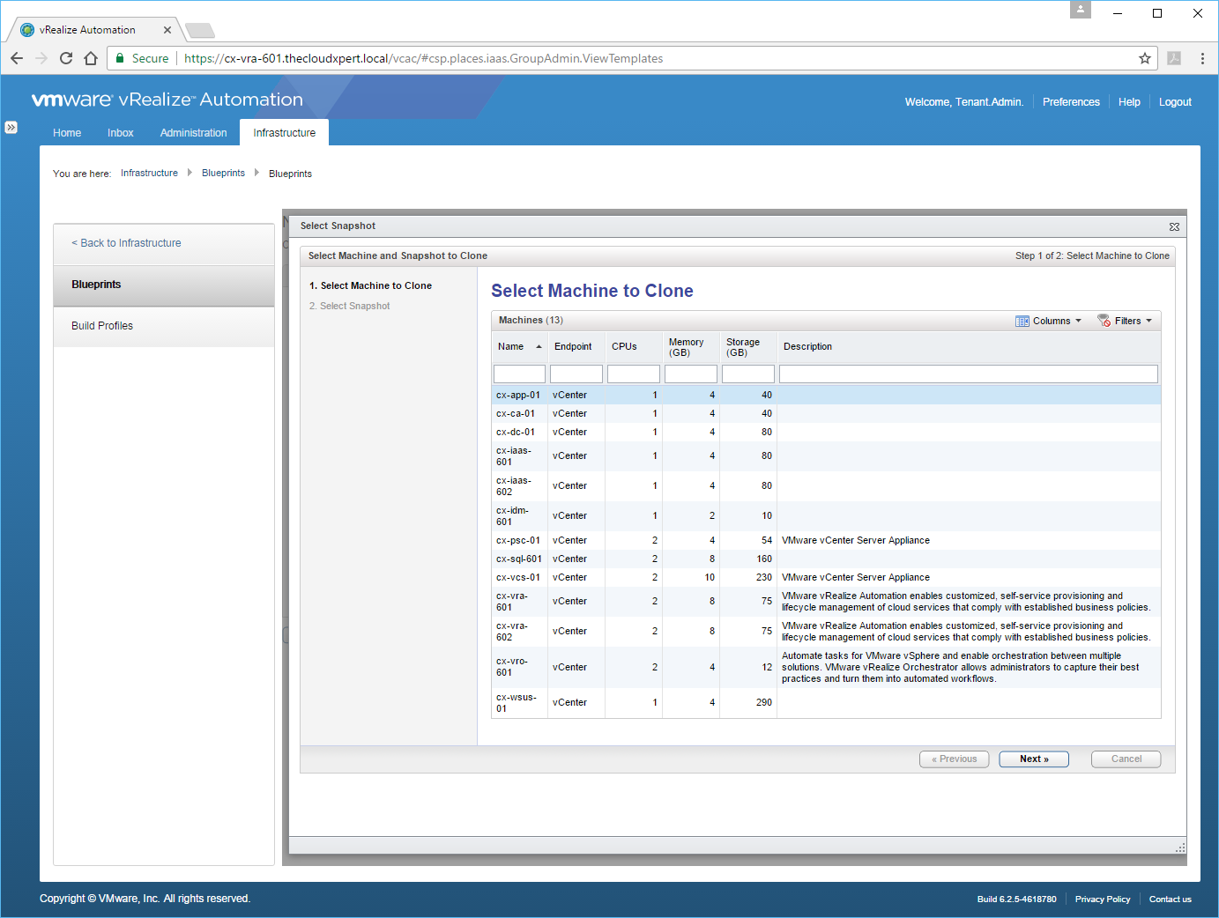The height and width of the screenshot is (918, 1219).
Task: Click the browser back arrow
Action: [17, 58]
